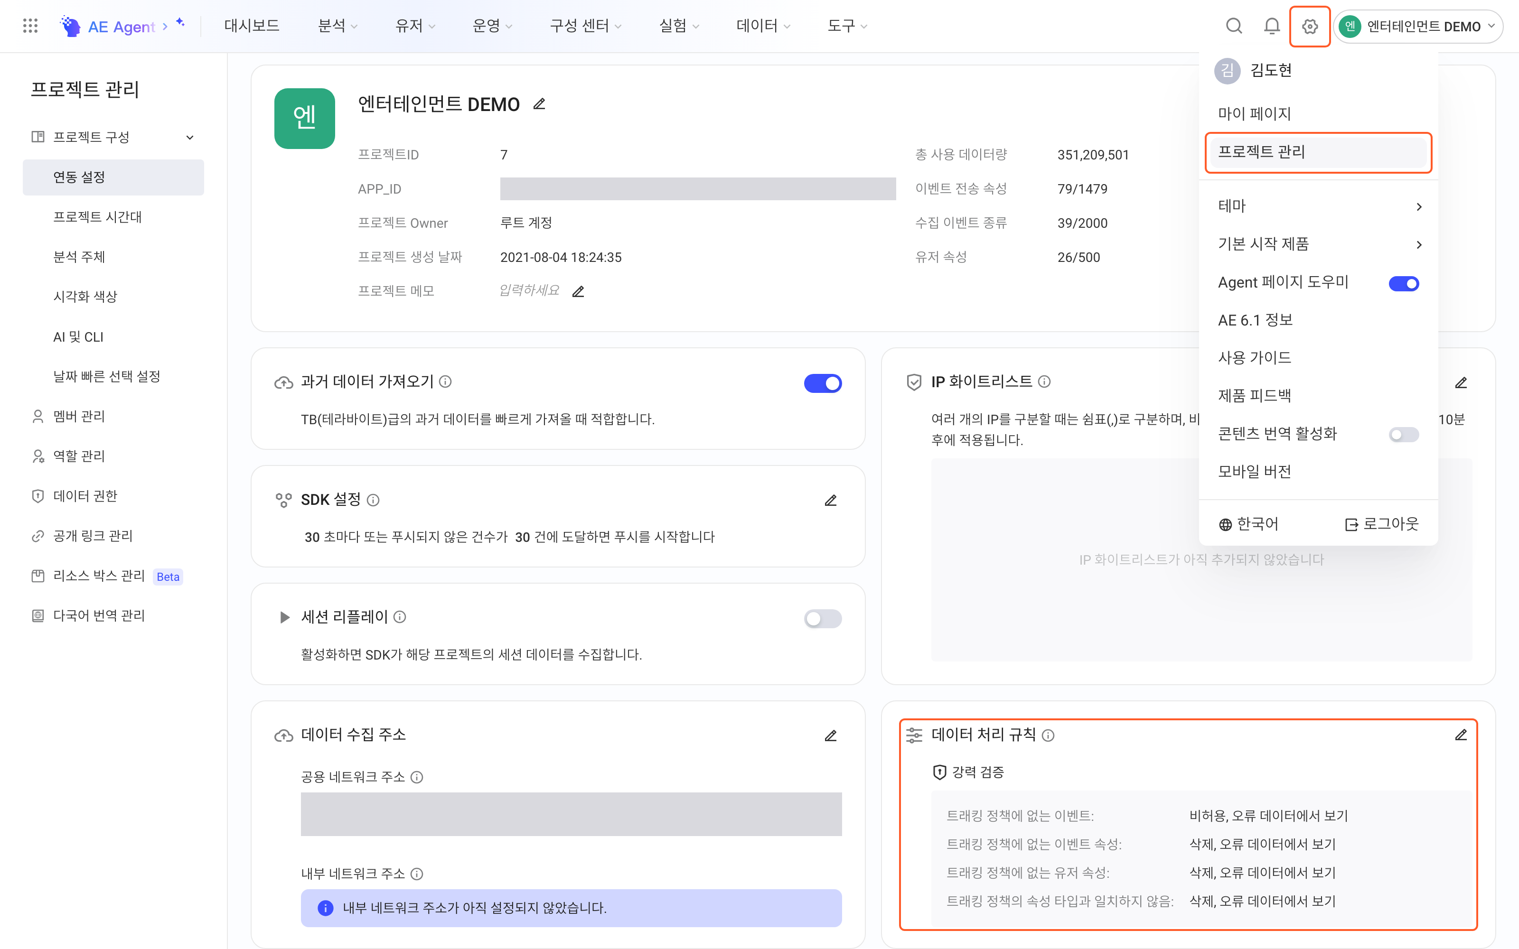Open the 분석 dropdown menu
Viewport: 1519px width, 949px height.
338,26
